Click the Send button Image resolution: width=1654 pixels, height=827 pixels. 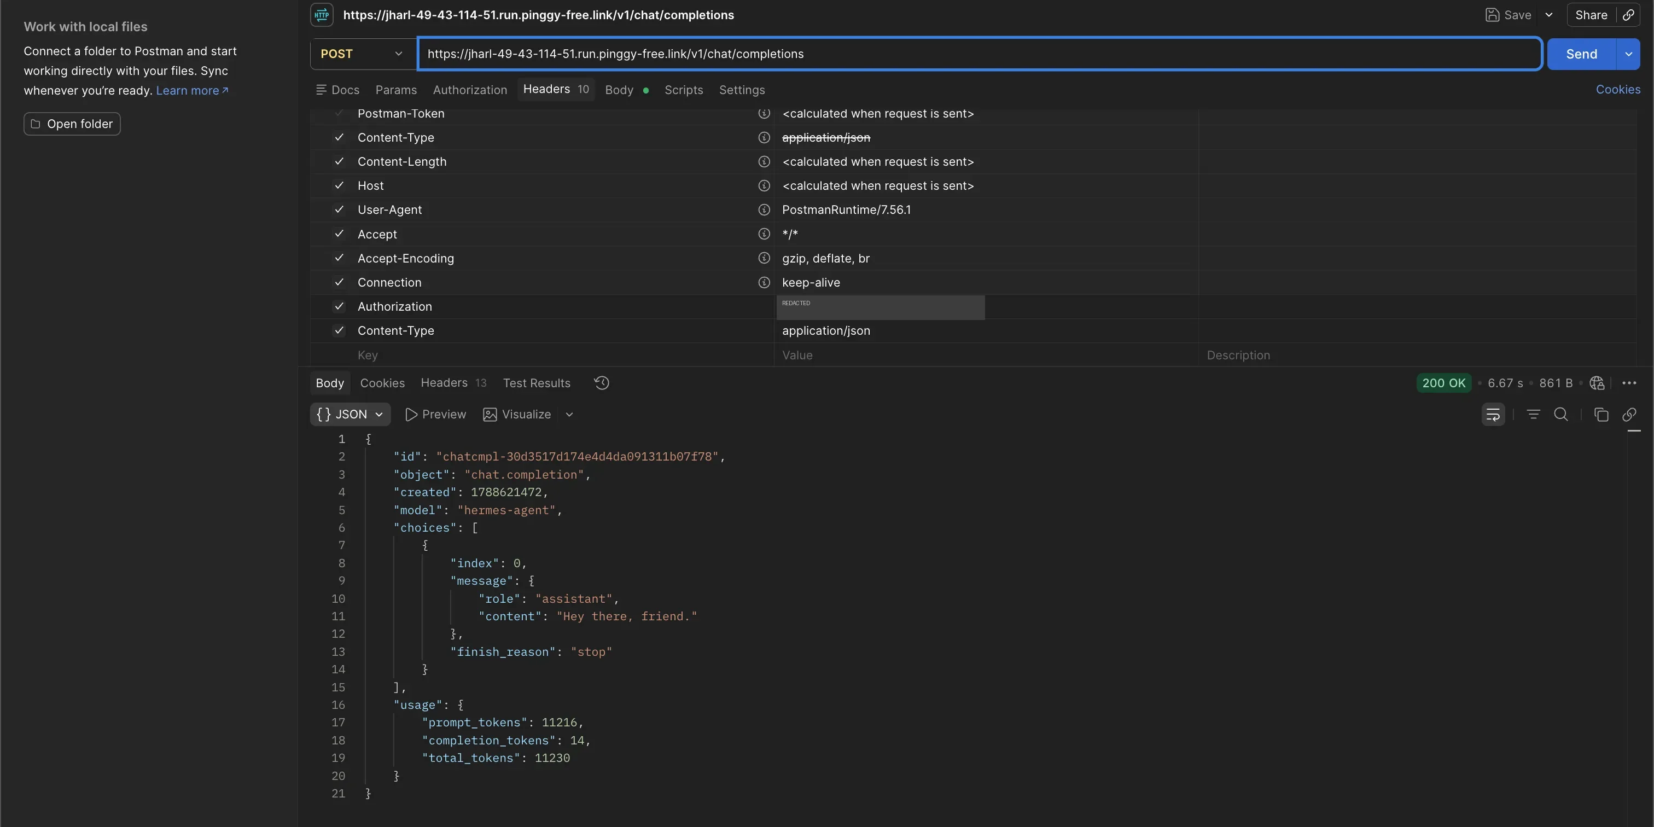pyautogui.click(x=1581, y=54)
